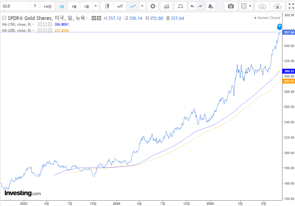Image resolution: width=295 pixels, height=206 pixels.
Task: Load chart layout from cloud
Action: coord(262,6)
